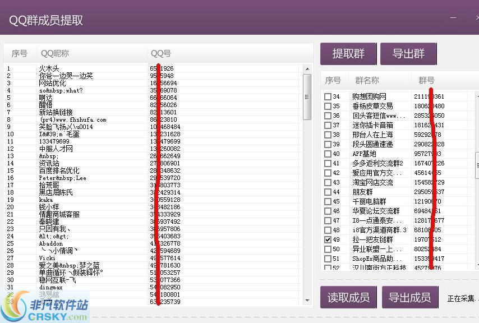Check the box for 44 朋友群
Image resolution: width=479 pixels, height=323 pixels.
[x=328, y=192]
